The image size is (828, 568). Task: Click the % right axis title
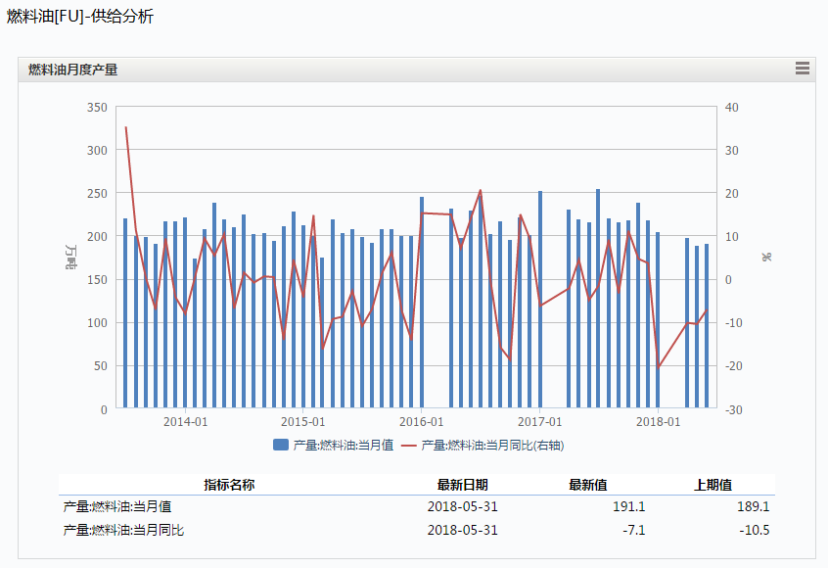tap(766, 257)
